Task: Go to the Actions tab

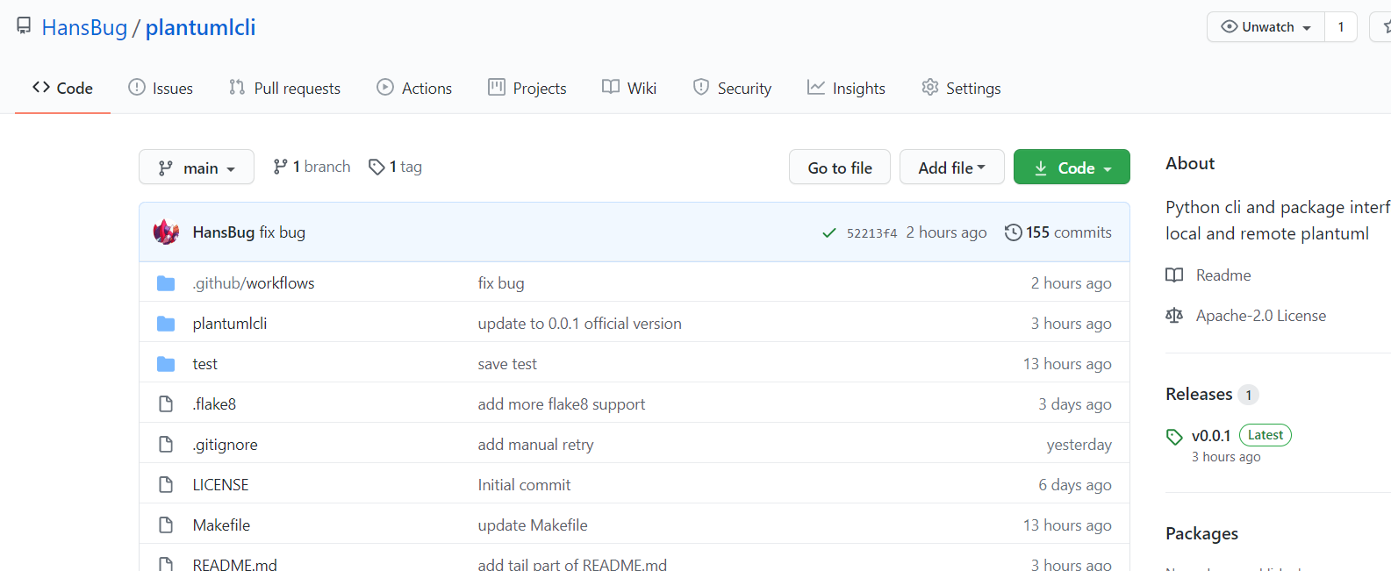Action: click(x=414, y=88)
